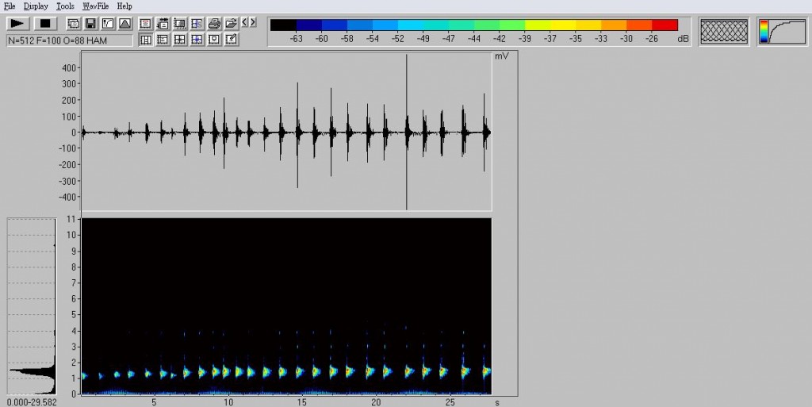Click the triangle envelope icon
The image size is (812, 407).
(x=124, y=24)
